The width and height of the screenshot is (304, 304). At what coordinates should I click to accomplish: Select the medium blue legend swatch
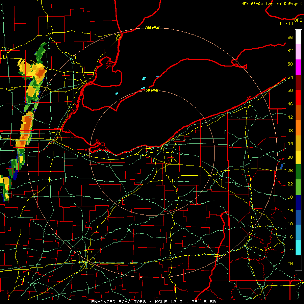tap(298, 217)
